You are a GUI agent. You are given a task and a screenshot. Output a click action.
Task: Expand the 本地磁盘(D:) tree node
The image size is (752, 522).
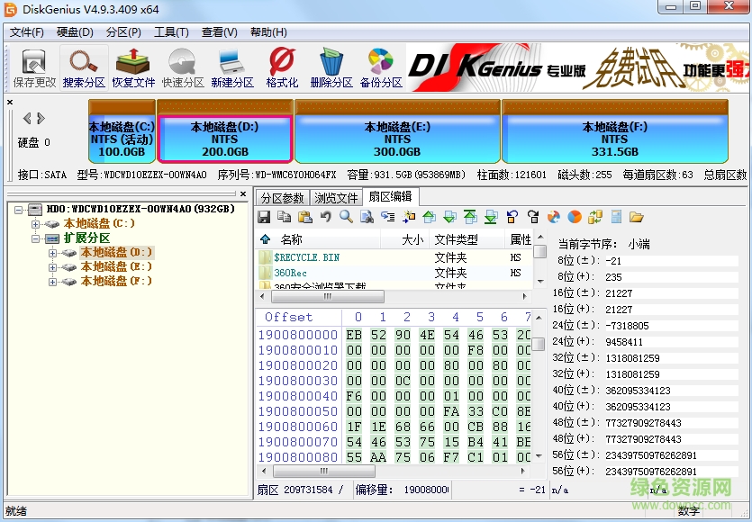[53, 253]
